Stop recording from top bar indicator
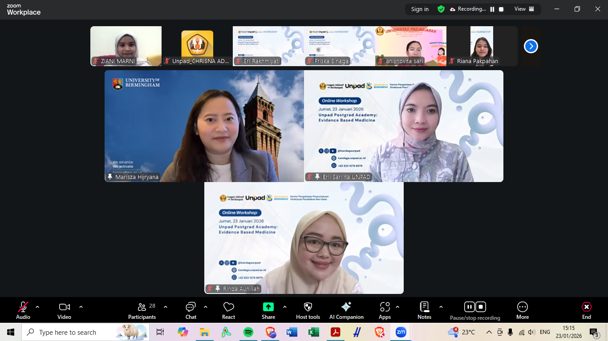 (501, 9)
